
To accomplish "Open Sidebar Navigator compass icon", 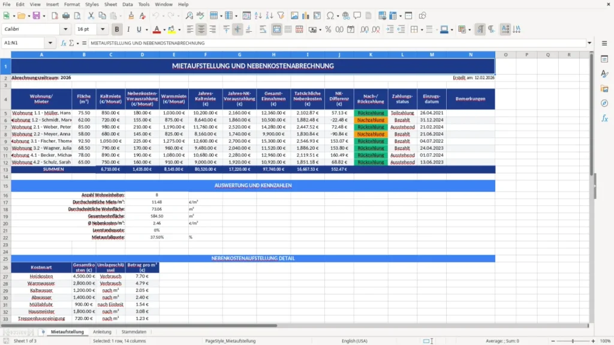I will [604, 104].
